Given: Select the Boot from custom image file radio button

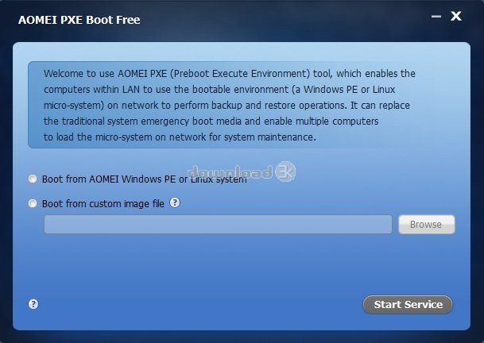Looking at the screenshot, I should (x=33, y=204).
